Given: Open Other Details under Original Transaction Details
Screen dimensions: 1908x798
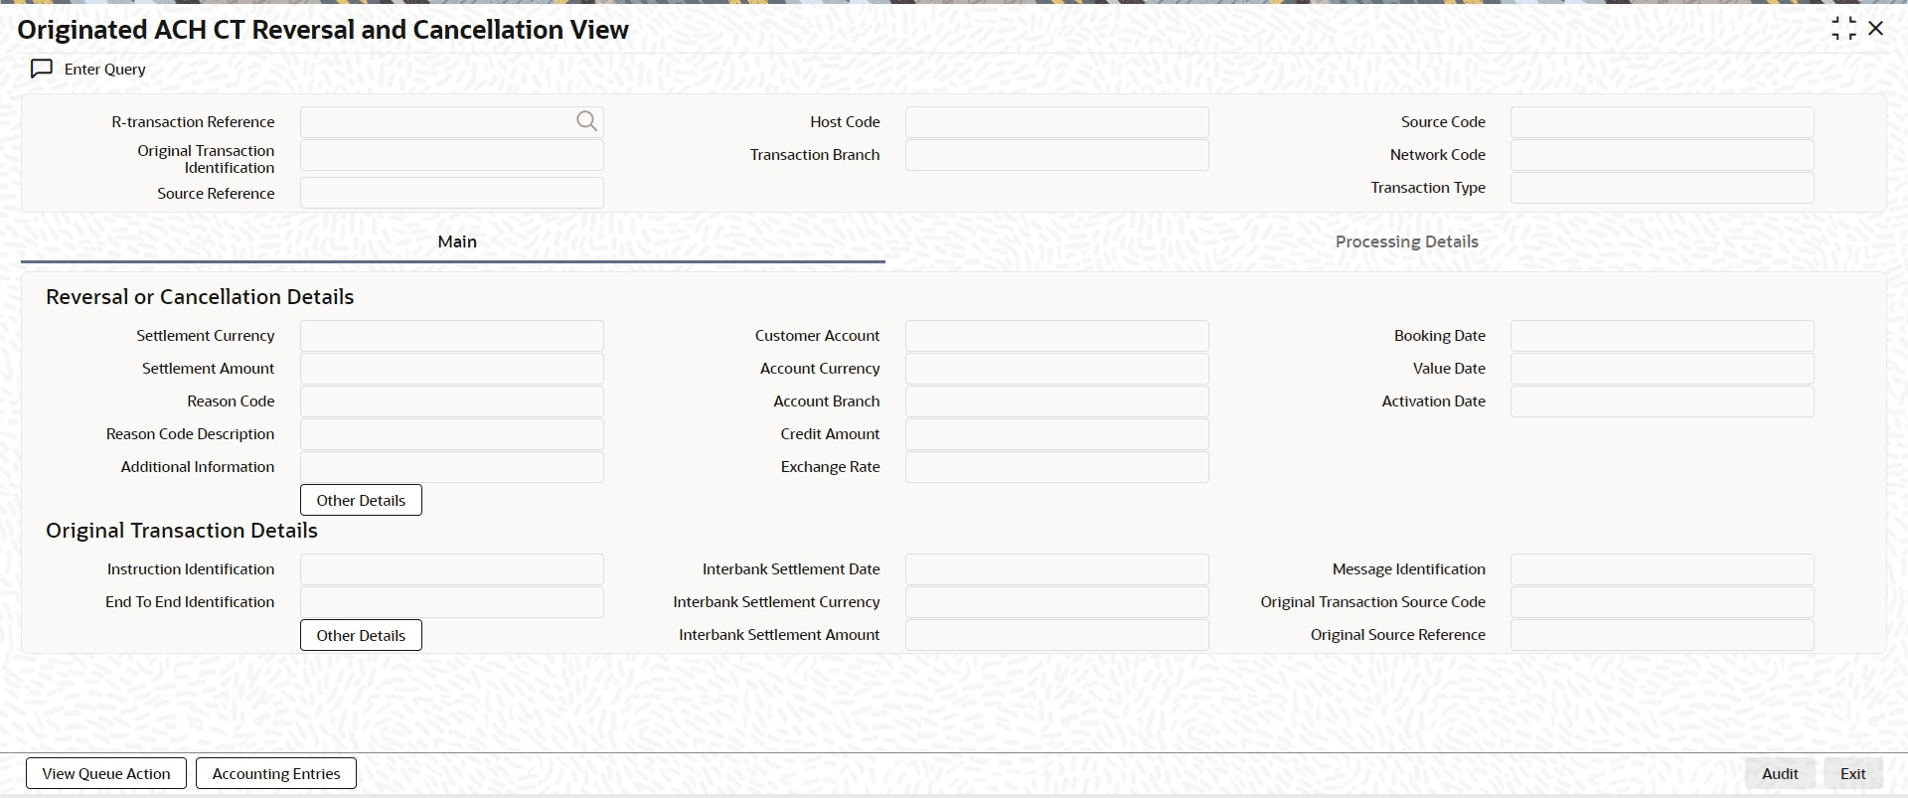Looking at the screenshot, I should (x=361, y=635).
